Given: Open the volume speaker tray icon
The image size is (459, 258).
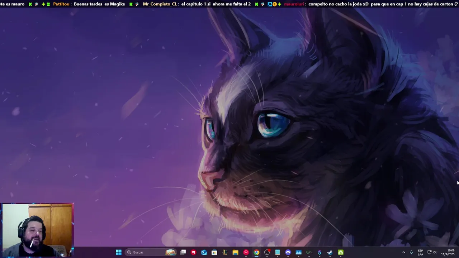Looking at the screenshot, I should click(435, 252).
